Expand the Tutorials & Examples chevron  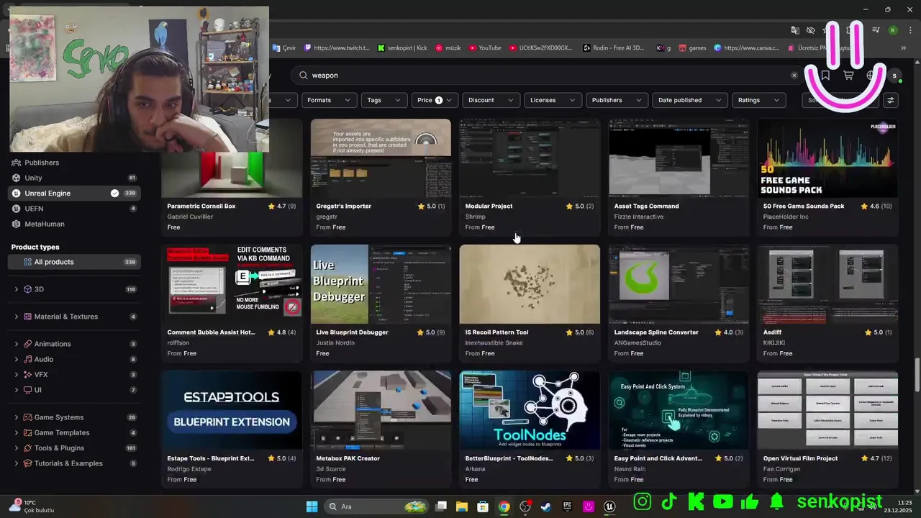[x=17, y=463]
